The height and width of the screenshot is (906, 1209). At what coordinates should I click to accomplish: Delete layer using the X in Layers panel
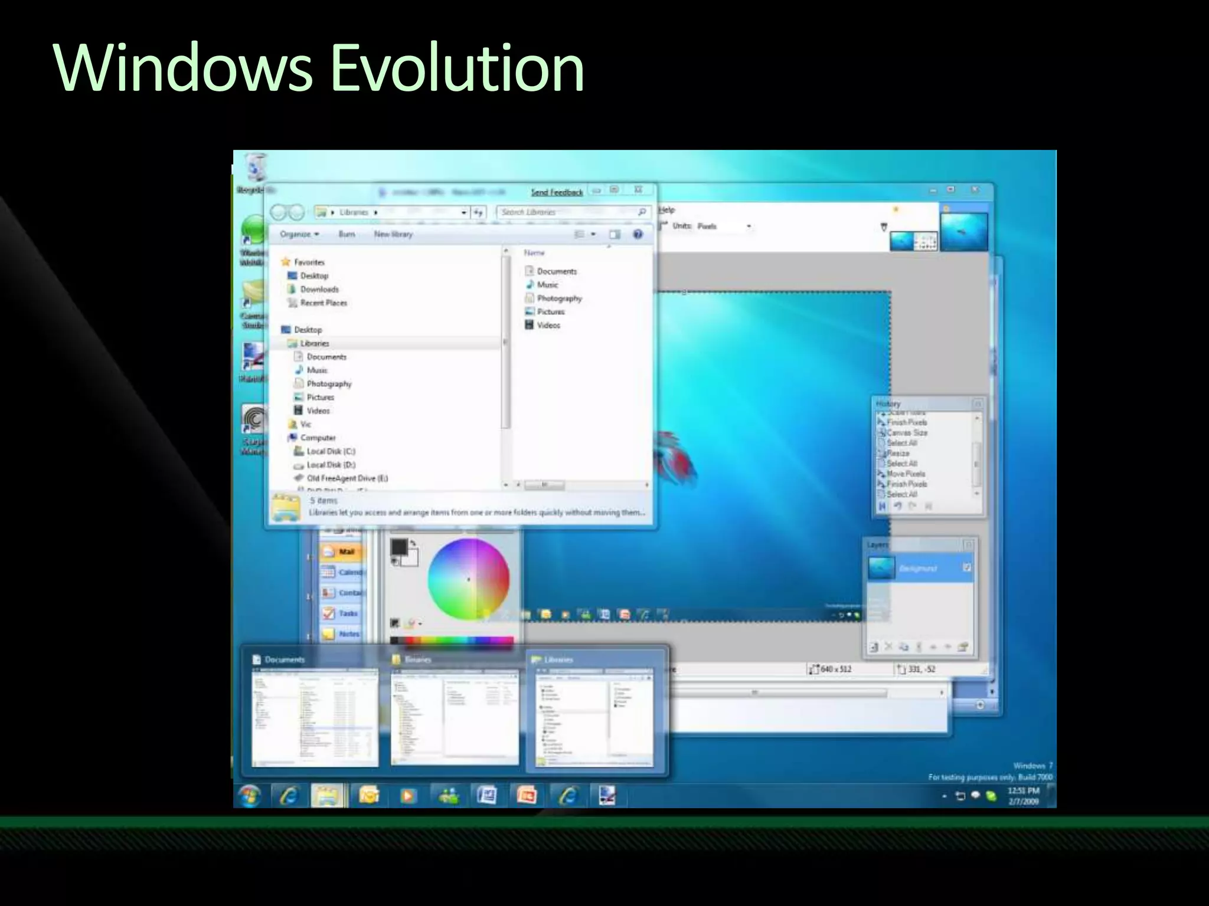[888, 647]
